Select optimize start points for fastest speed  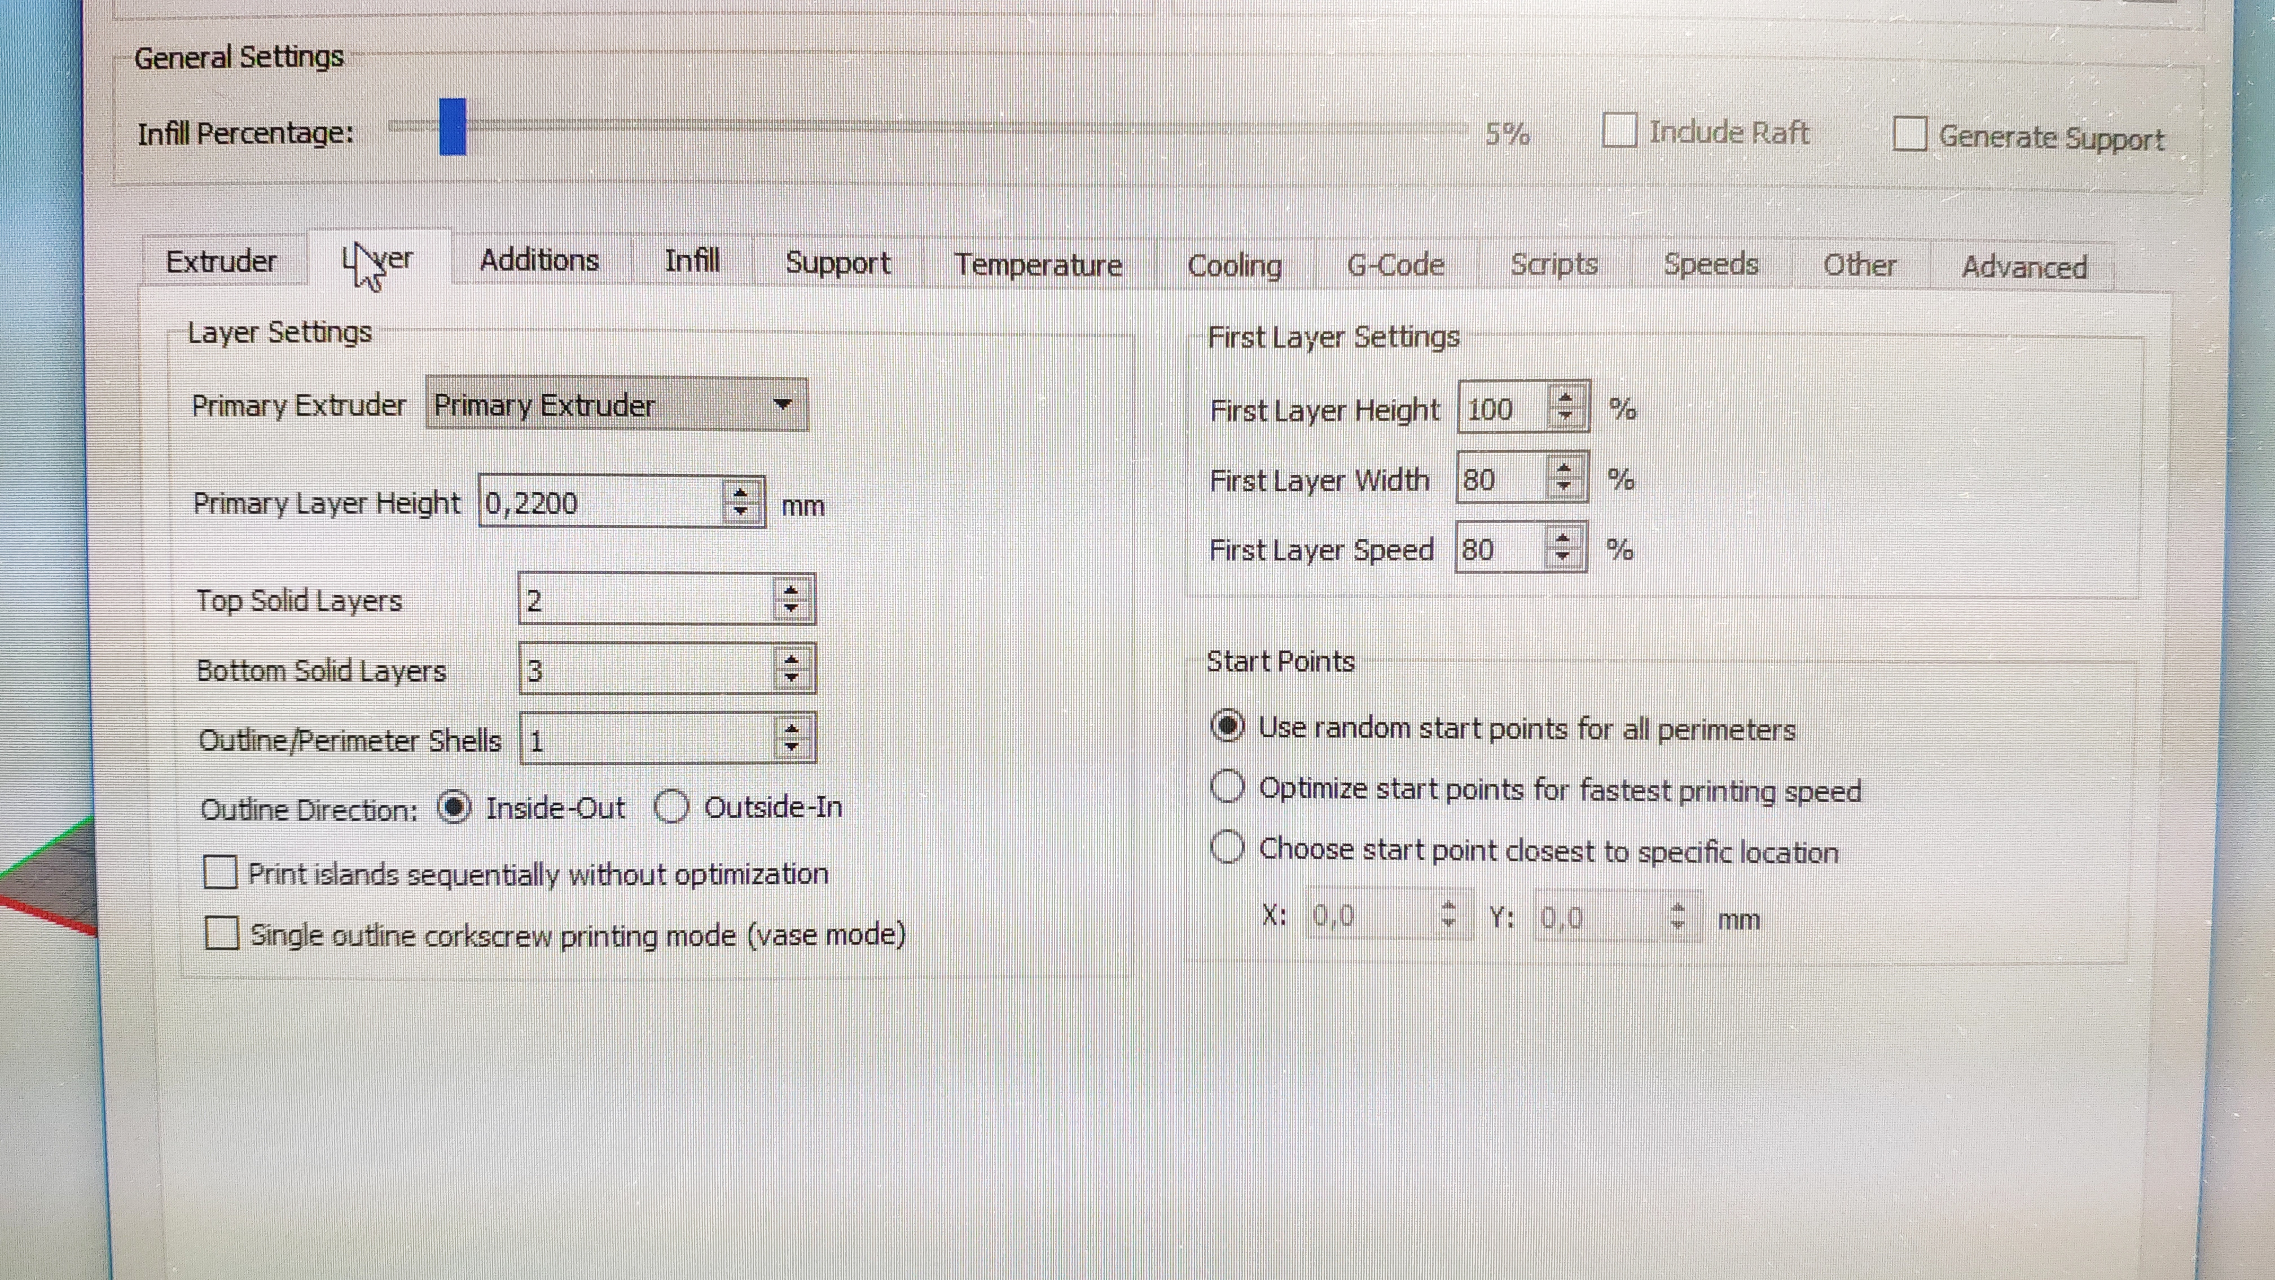pyautogui.click(x=1228, y=786)
